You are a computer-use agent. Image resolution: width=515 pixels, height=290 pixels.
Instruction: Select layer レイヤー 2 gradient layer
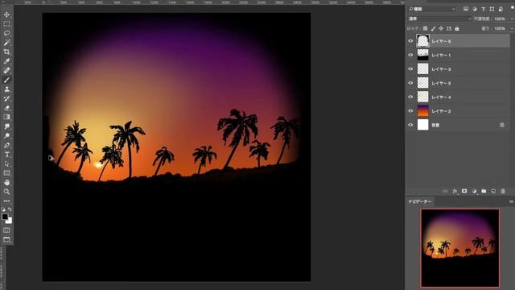pos(458,111)
